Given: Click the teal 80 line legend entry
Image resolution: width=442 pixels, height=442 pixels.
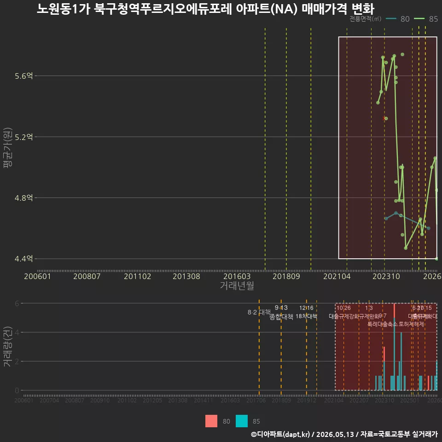Looking at the screenshot, I should tap(397, 19).
